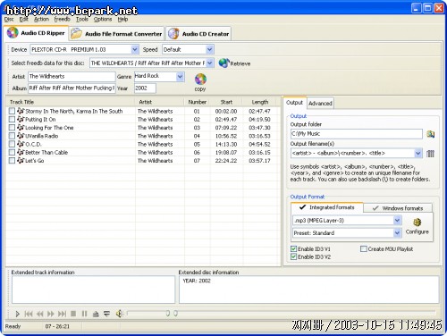Click the Year field showing 2002

(x=145, y=88)
